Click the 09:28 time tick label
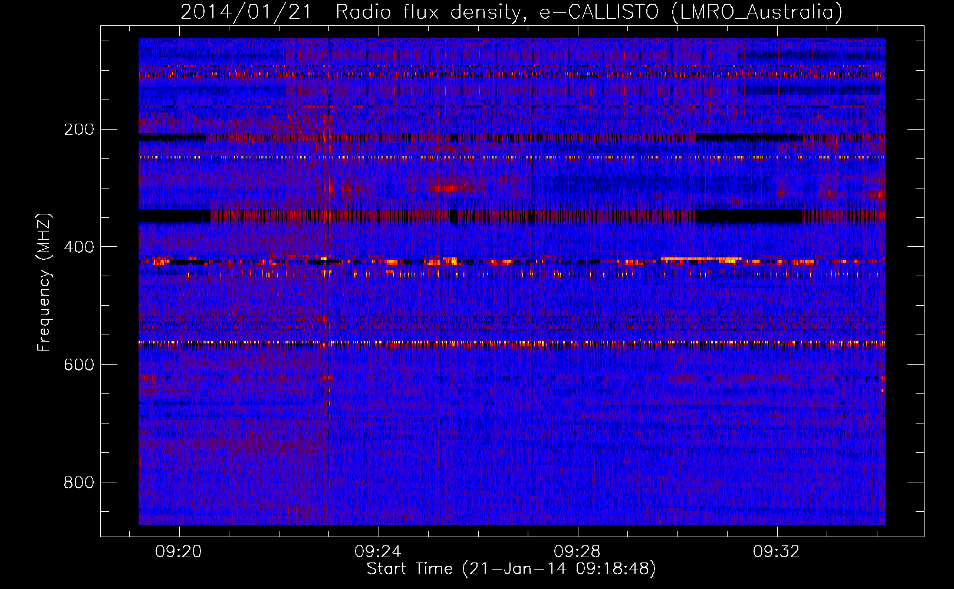The width and height of the screenshot is (954, 589). 577,551
